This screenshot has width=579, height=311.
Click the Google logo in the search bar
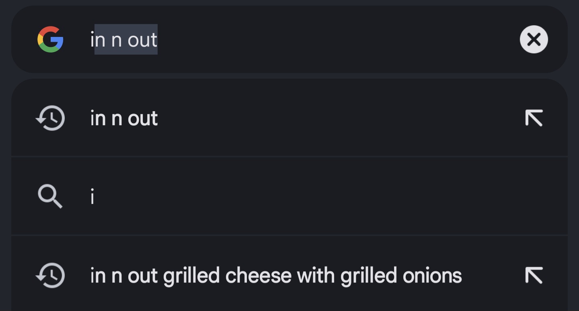pos(50,39)
